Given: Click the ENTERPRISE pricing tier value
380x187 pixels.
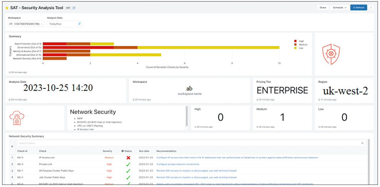Looking at the screenshot, I should coord(282,90).
